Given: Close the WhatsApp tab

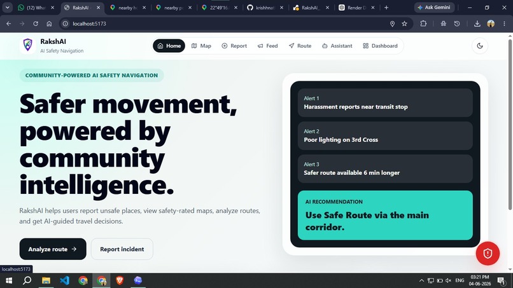Looking at the screenshot, I should [x=52, y=8].
